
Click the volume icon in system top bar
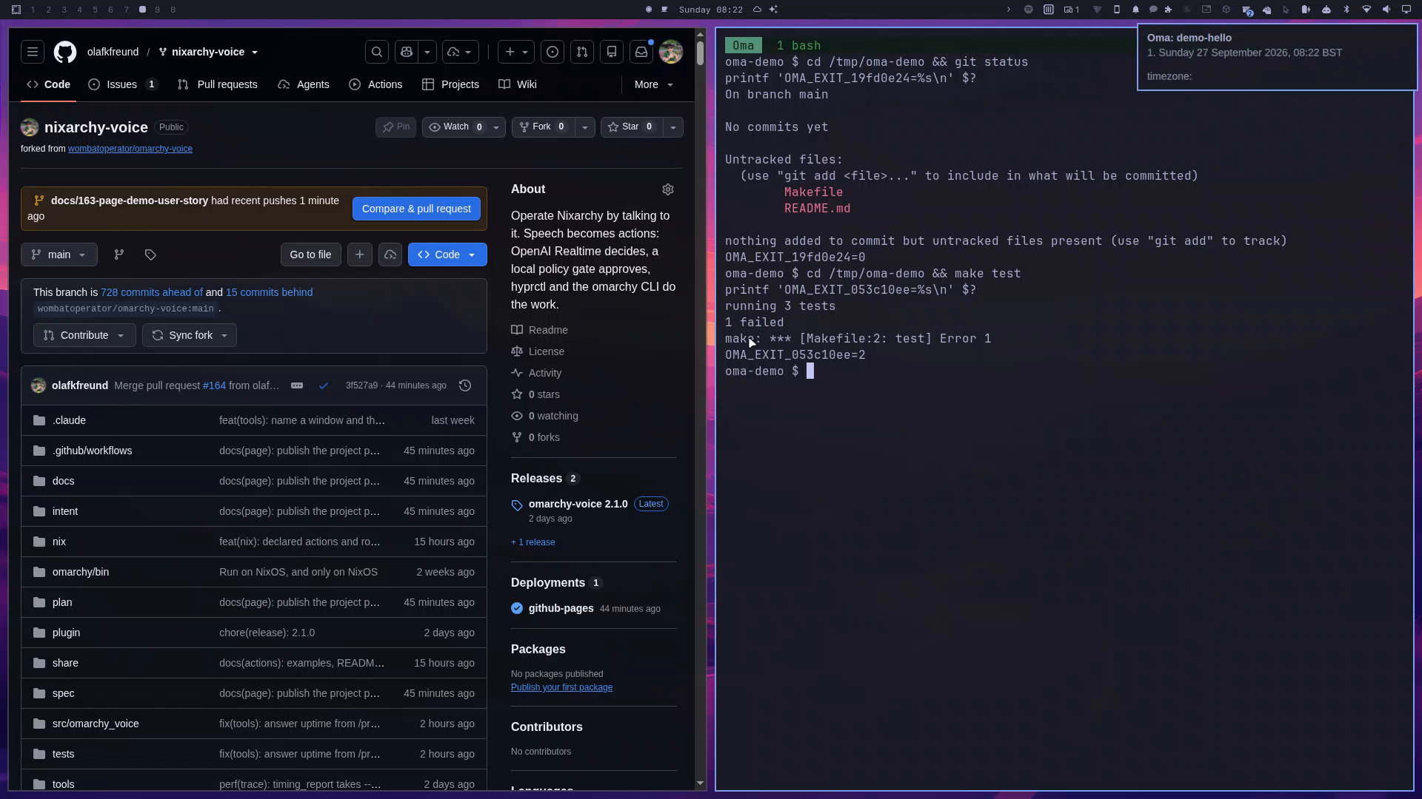tap(1386, 10)
